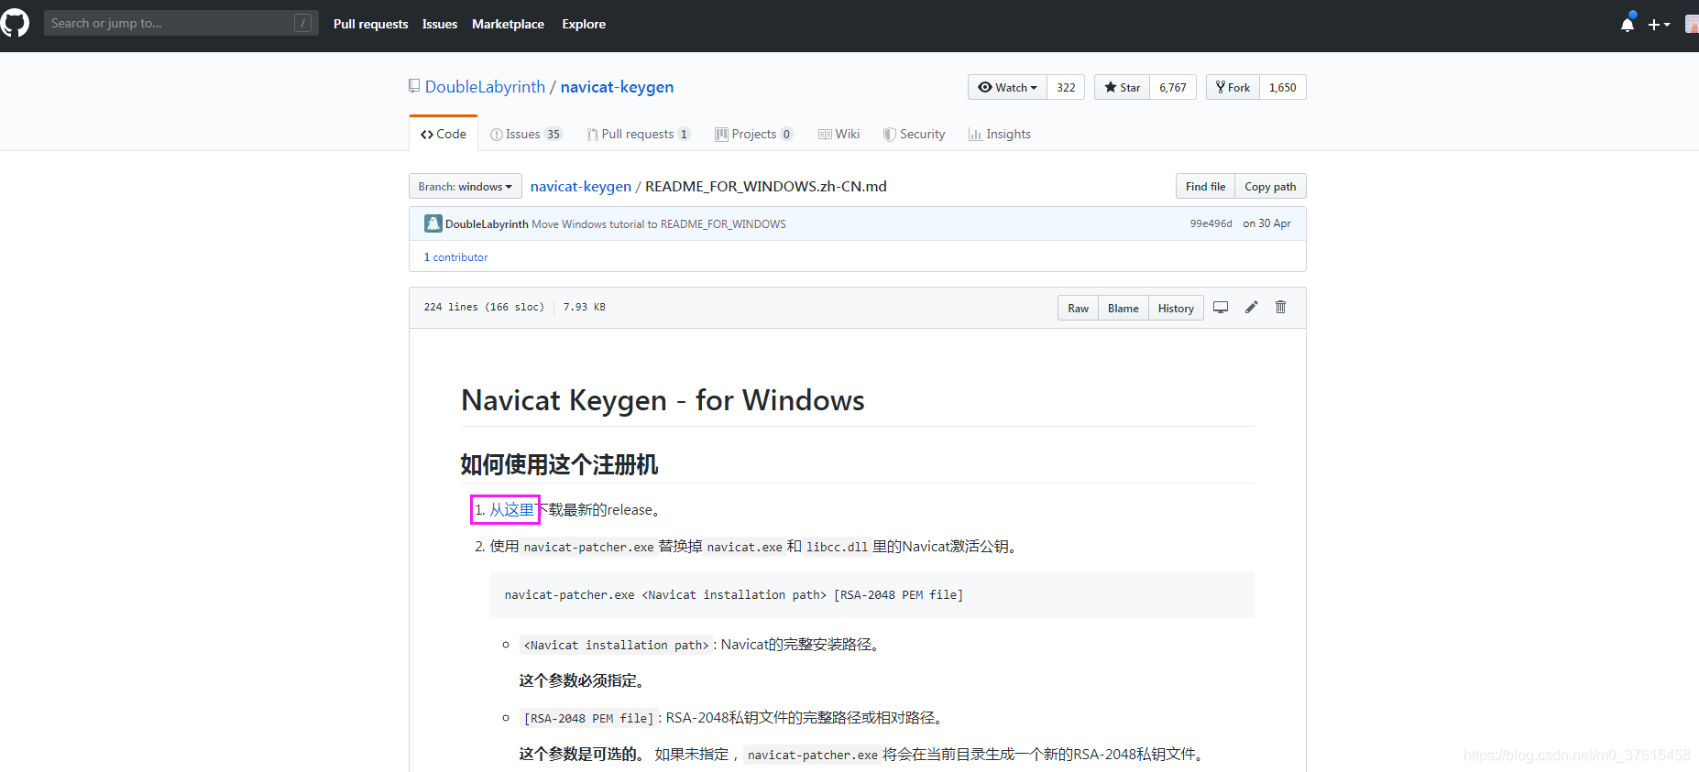The height and width of the screenshot is (772, 1699).
Task: View the 6,767 stargazers count
Action: [1173, 87]
